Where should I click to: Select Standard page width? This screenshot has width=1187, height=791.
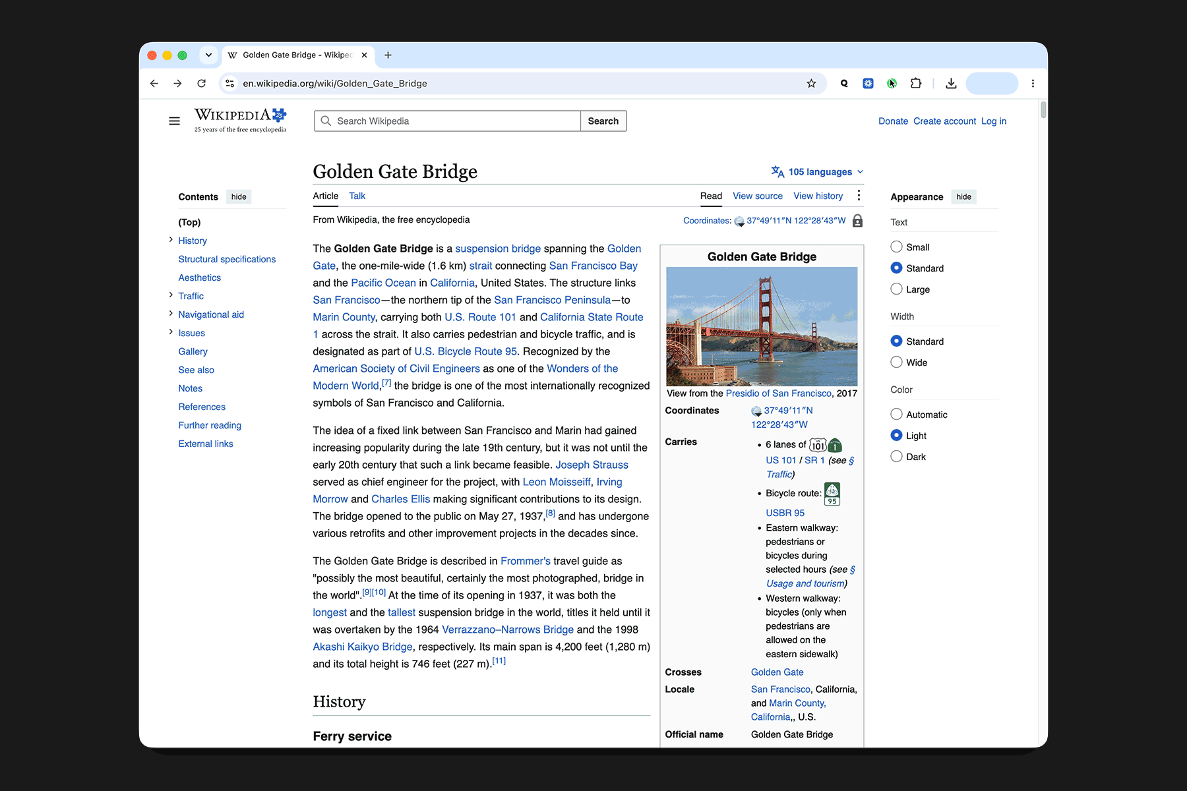tap(896, 341)
